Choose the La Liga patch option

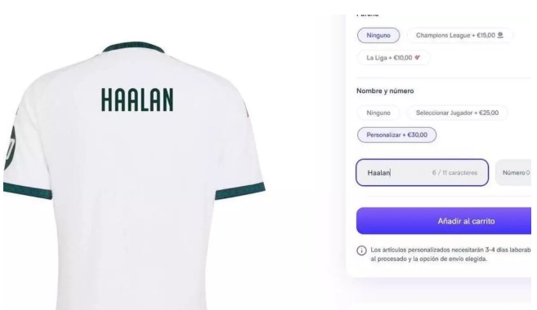pyautogui.click(x=393, y=58)
